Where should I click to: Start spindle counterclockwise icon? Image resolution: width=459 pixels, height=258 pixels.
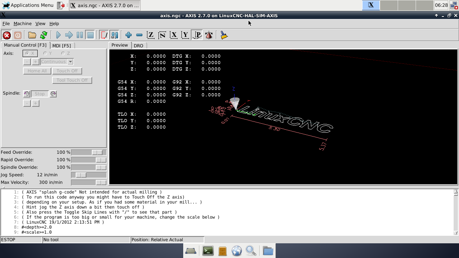[27, 94]
